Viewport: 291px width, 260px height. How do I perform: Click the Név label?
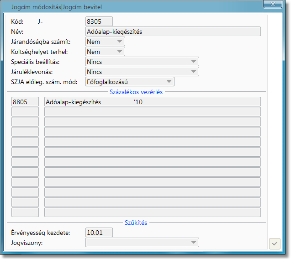17,32
